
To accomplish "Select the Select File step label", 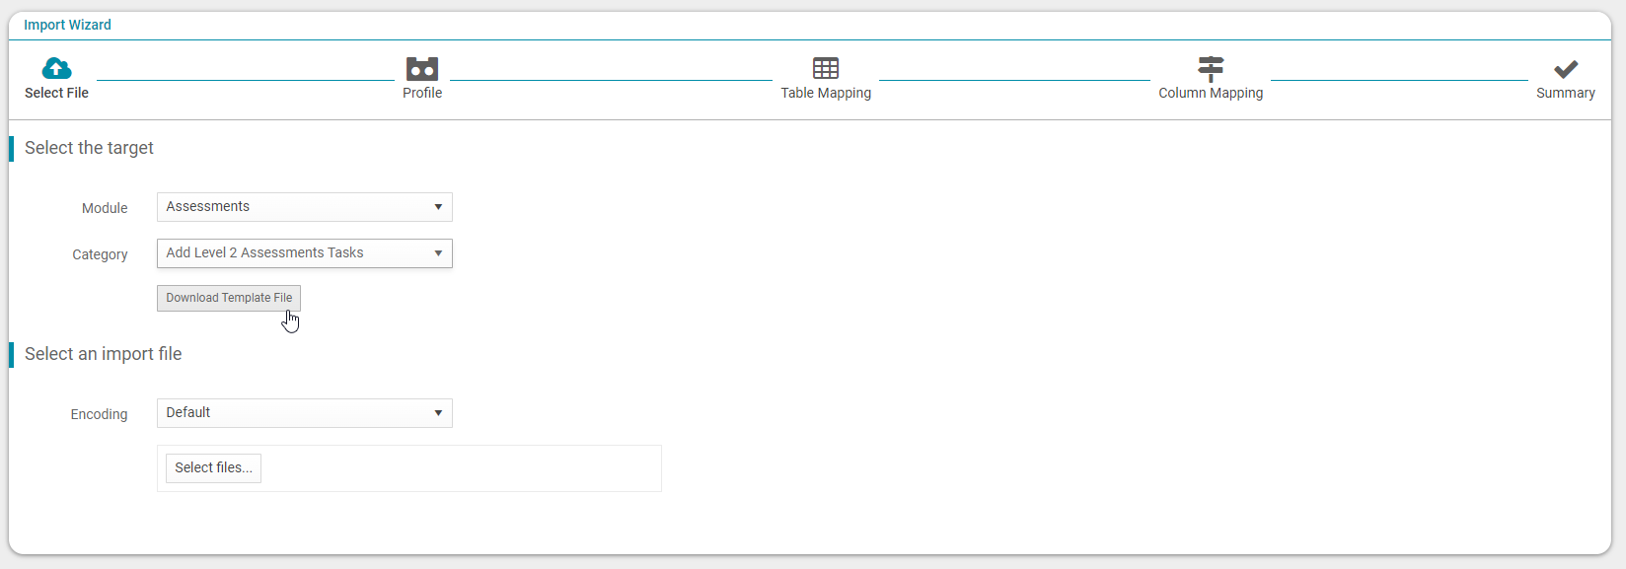I will tap(56, 93).
